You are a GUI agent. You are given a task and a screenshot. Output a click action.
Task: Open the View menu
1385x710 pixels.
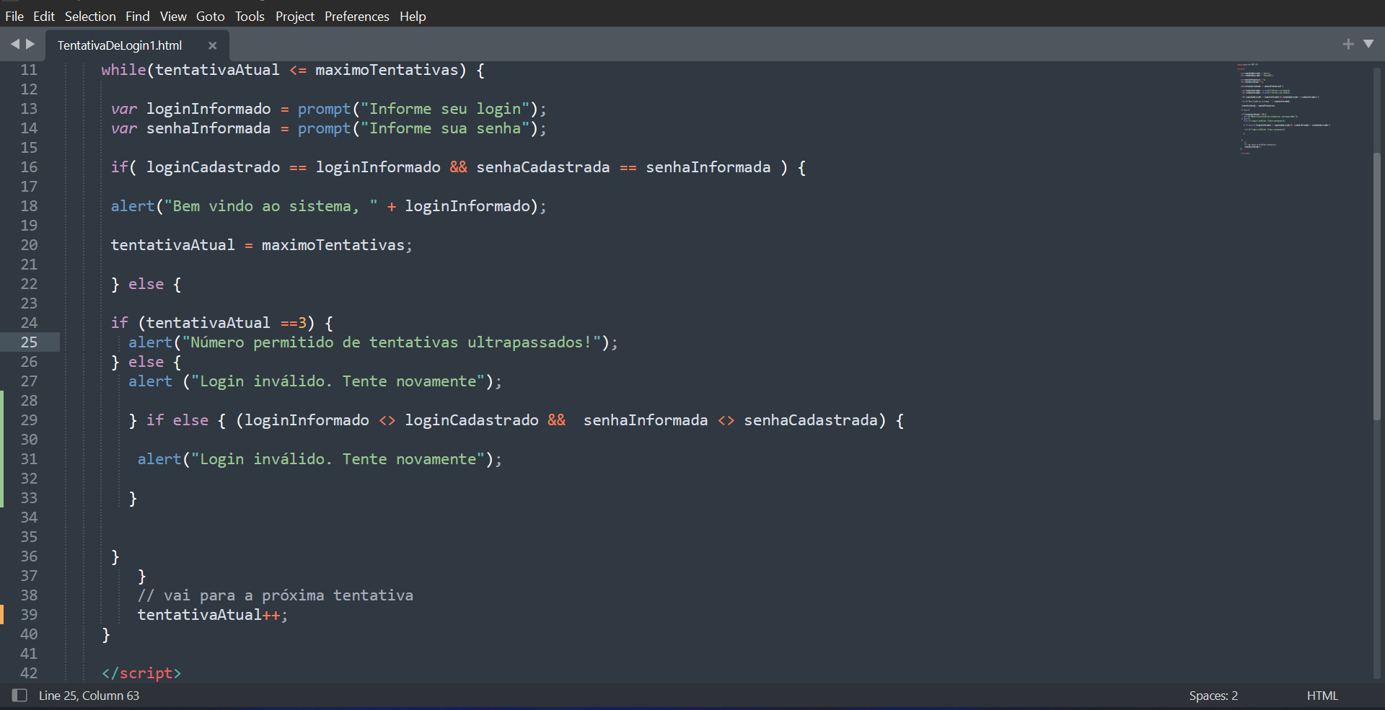pos(173,16)
